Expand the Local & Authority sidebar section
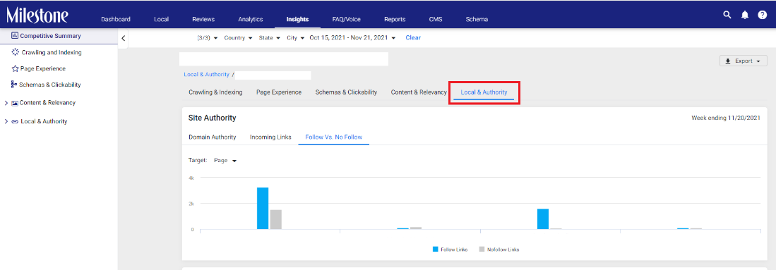The width and height of the screenshot is (776, 270). point(6,121)
